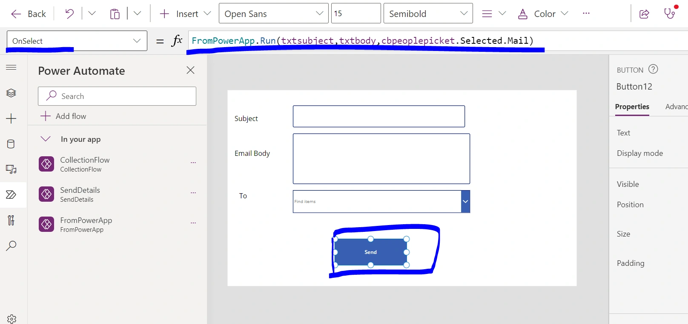Screen dimensions: 688x324
Task: Open the Open Sans font dropdown
Action: (x=274, y=13)
